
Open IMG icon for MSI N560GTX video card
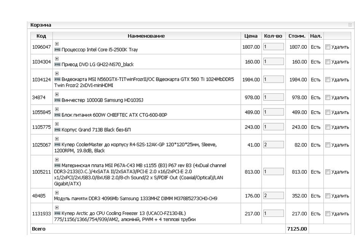pos(57,79)
